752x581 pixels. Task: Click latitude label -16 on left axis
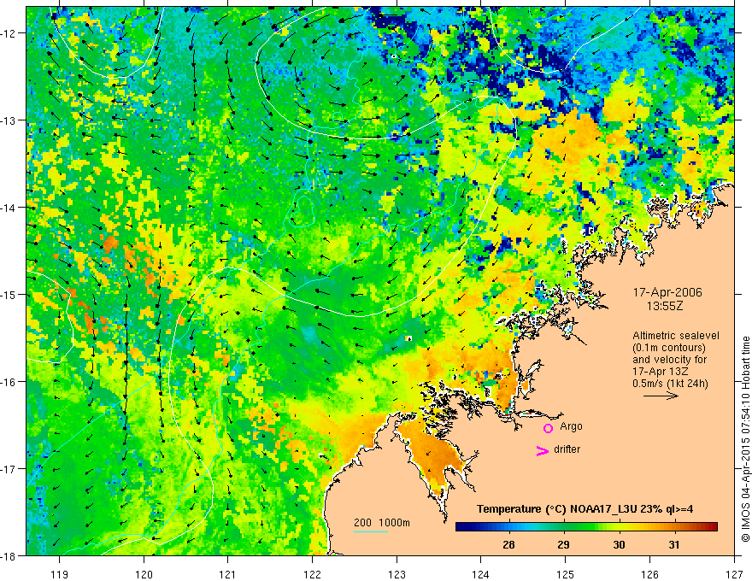tap(9, 382)
